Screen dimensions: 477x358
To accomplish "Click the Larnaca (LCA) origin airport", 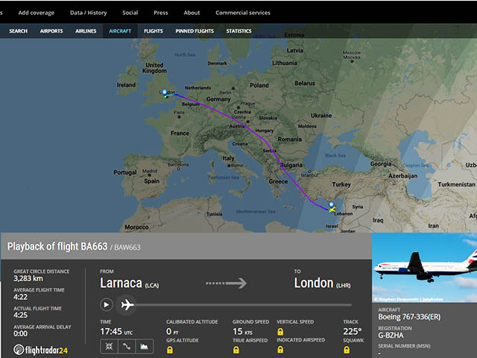I will [130, 283].
